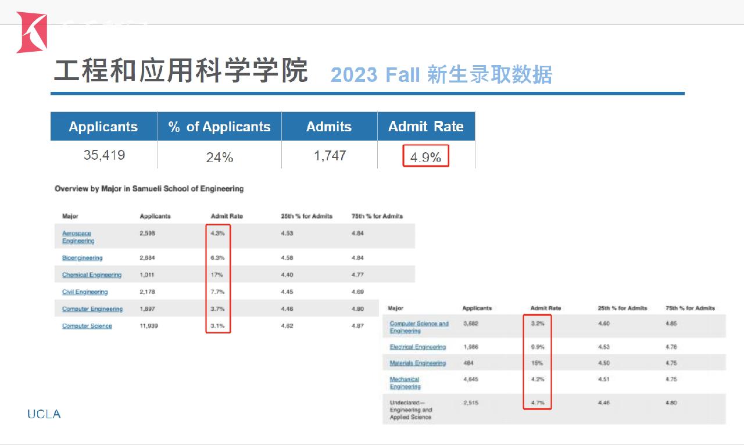Viewport: 744px width, 445px height.
Task: Select Electrical Engineering admit rate 9.9%
Action: coord(537,347)
